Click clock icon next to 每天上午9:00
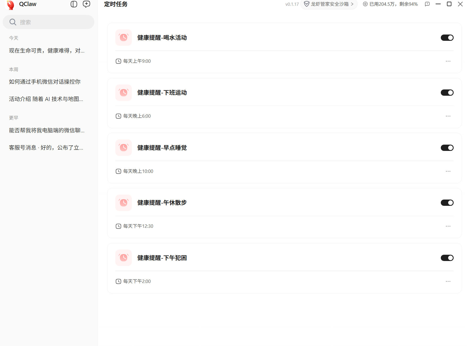 coord(118,61)
